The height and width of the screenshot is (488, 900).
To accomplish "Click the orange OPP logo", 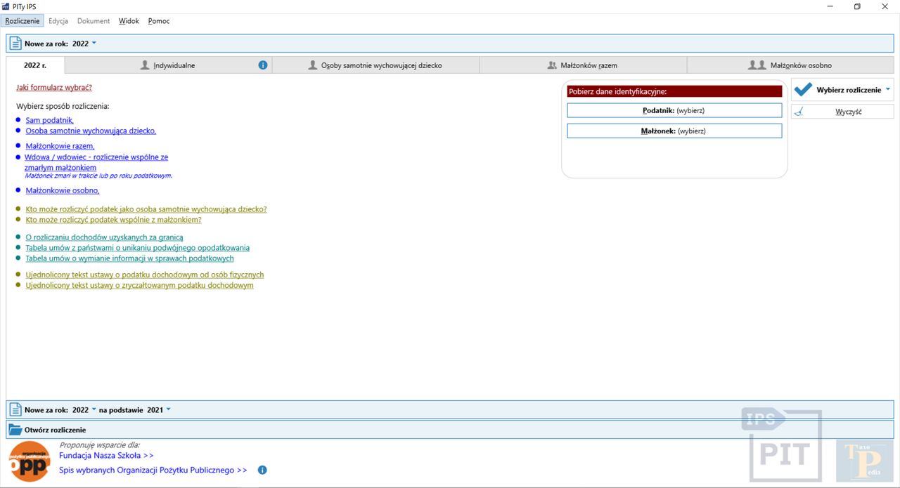I will click(30, 461).
